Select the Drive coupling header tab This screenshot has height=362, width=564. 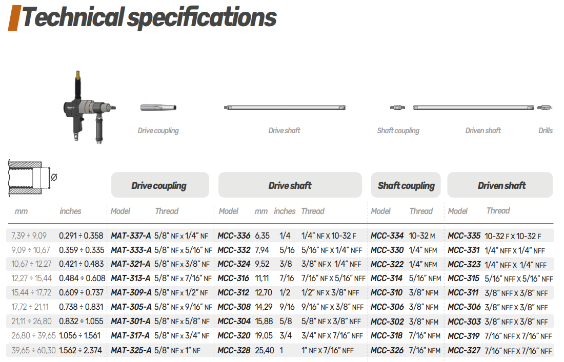tap(159, 185)
